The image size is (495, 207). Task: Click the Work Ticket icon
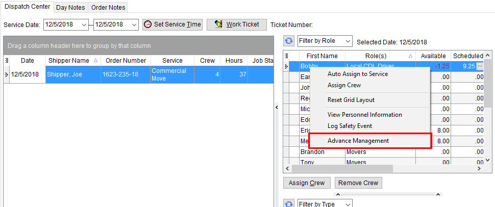219,24
